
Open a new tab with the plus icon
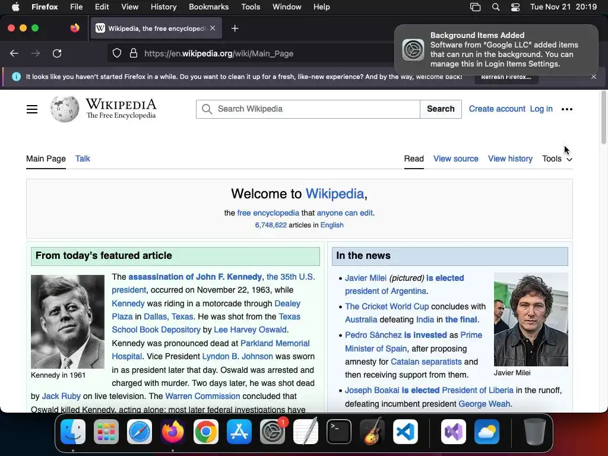pos(235,28)
